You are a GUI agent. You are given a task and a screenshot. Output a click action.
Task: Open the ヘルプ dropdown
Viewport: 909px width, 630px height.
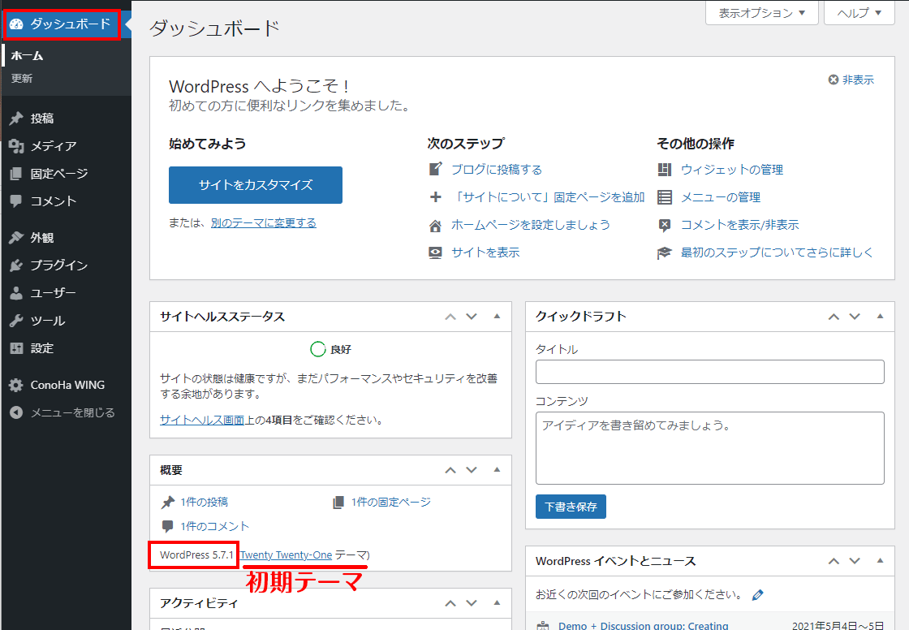coord(859,13)
